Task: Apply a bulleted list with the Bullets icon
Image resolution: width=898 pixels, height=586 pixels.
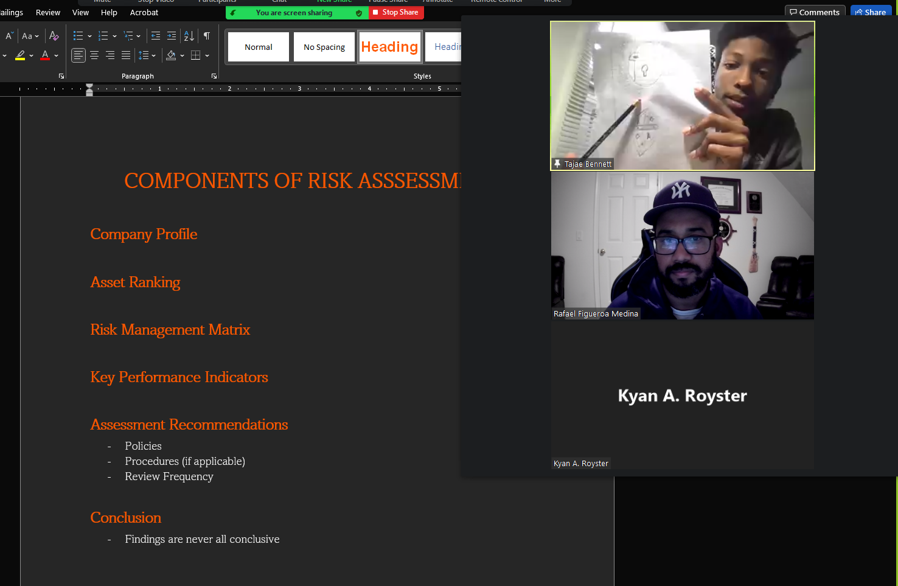Action: 78,36
